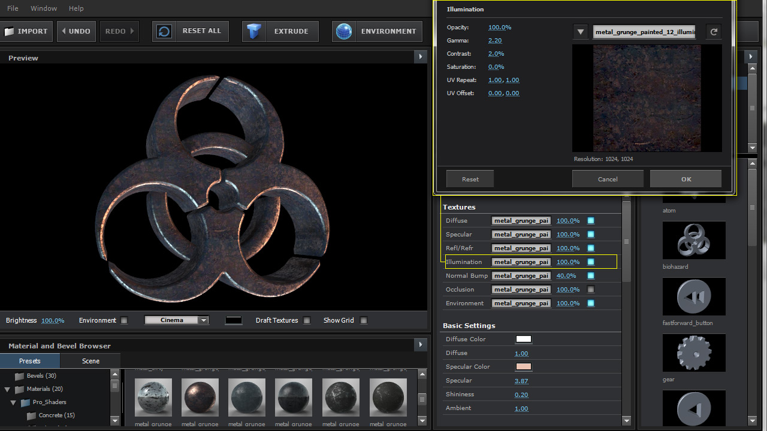Screen dimensions: 767x431
Task: Click Reset in the Illumination dialog
Action: tap(470, 179)
